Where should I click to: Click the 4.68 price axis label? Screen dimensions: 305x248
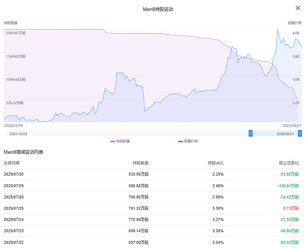[x=296, y=33]
